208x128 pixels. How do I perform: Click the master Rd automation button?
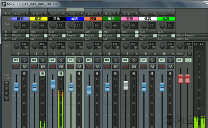179,60
